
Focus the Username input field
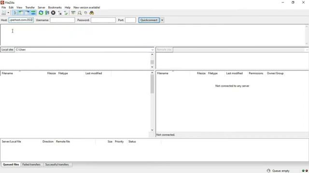pyautogui.click(x=62, y=20)
